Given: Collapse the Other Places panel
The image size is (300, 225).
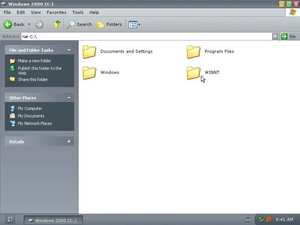Looking at the screenshot, I should pos(69,97).
